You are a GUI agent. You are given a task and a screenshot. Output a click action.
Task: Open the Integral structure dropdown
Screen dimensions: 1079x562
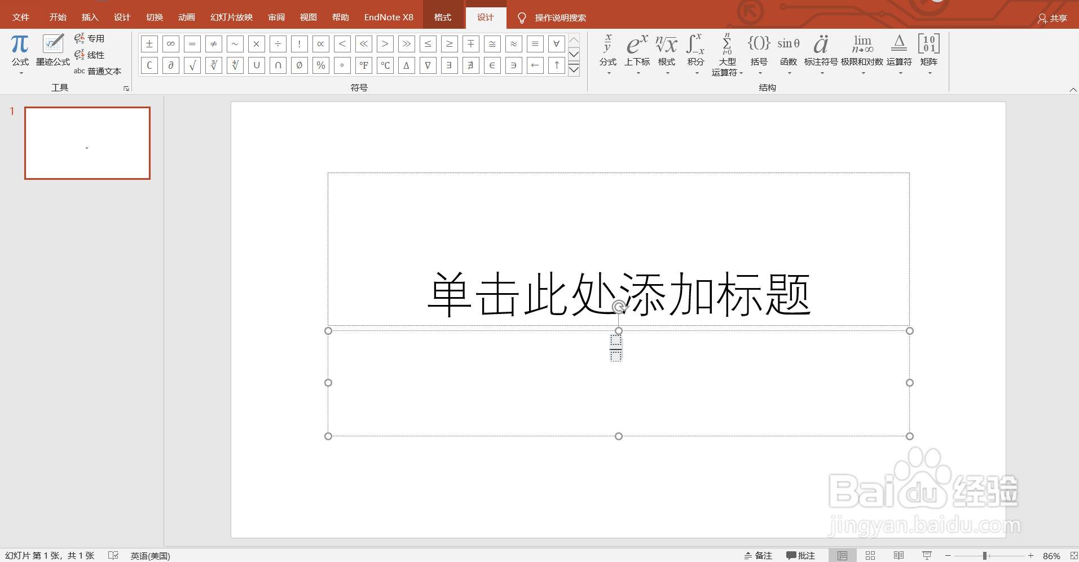click(x=696, y=55)
